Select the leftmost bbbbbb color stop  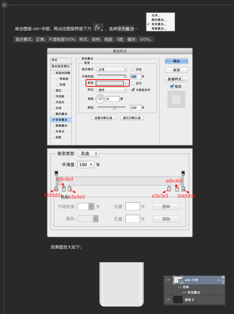pyautogui.click(x=56, y=189)
